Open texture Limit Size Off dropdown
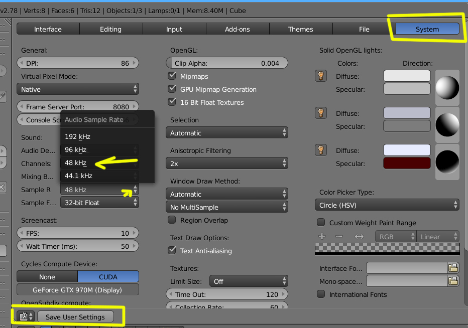468x328 pixels. coord(249,281)
